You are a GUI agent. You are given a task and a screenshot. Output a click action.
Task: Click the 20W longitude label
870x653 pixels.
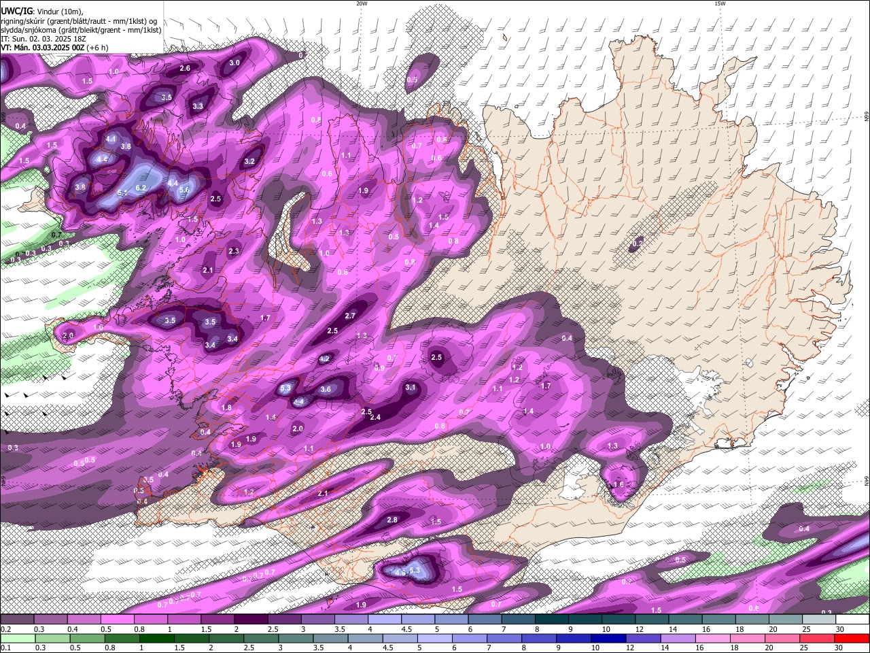362,3
